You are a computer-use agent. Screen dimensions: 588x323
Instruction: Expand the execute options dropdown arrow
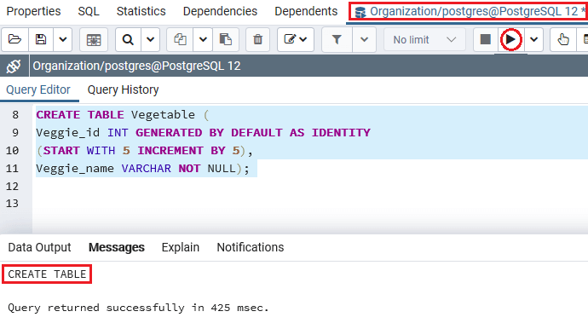tap(533, 39)
